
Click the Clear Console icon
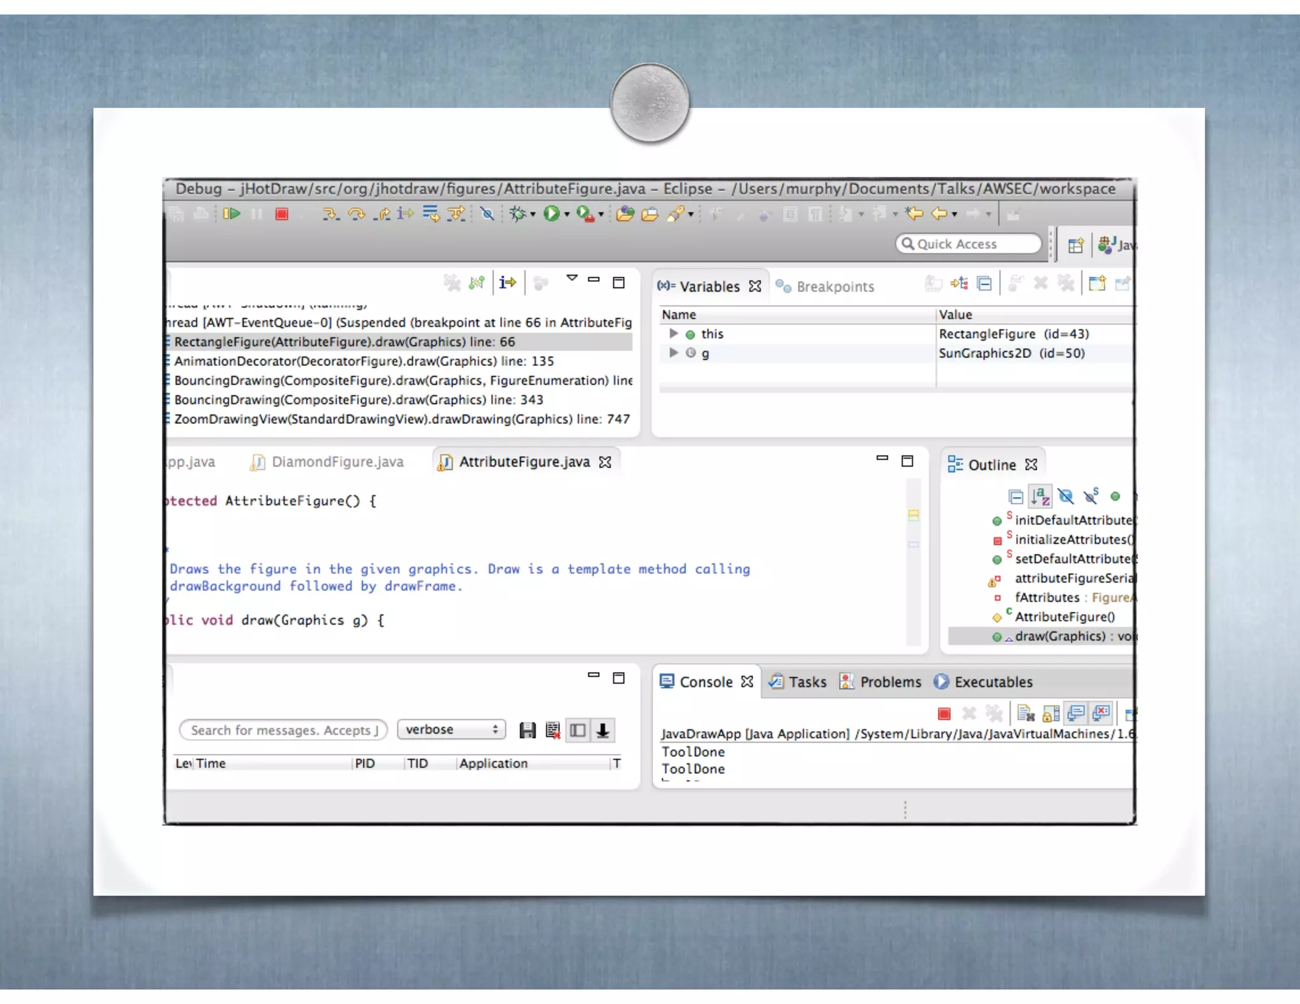tap(1026, 713)
